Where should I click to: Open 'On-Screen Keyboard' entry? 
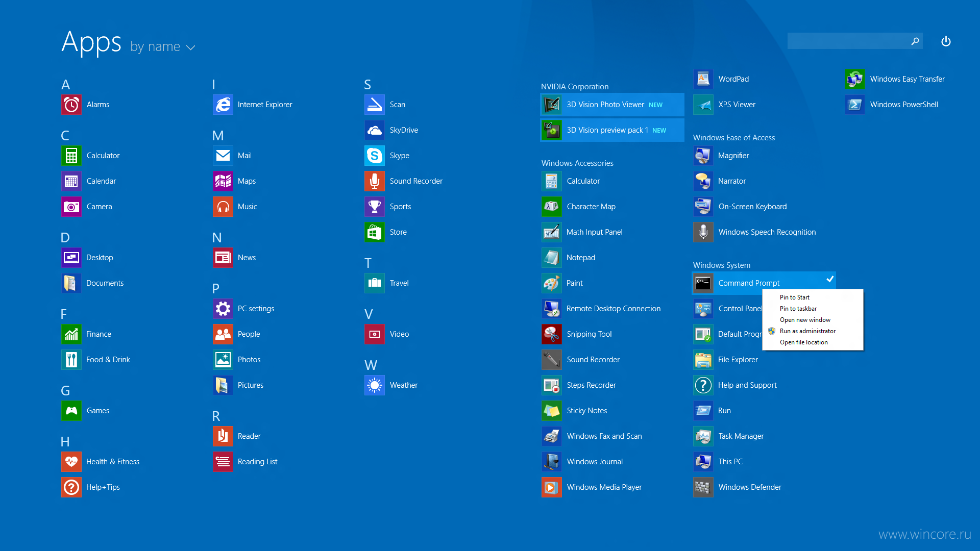point(741,207)
